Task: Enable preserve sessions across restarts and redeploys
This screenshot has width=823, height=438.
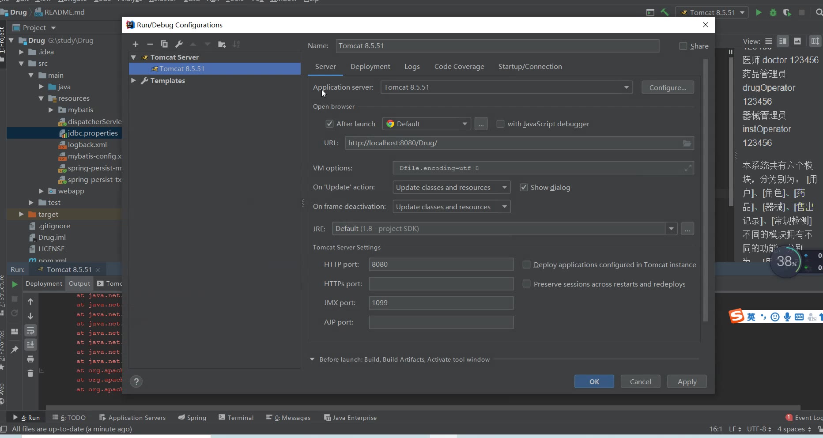Action: (526, 284)
